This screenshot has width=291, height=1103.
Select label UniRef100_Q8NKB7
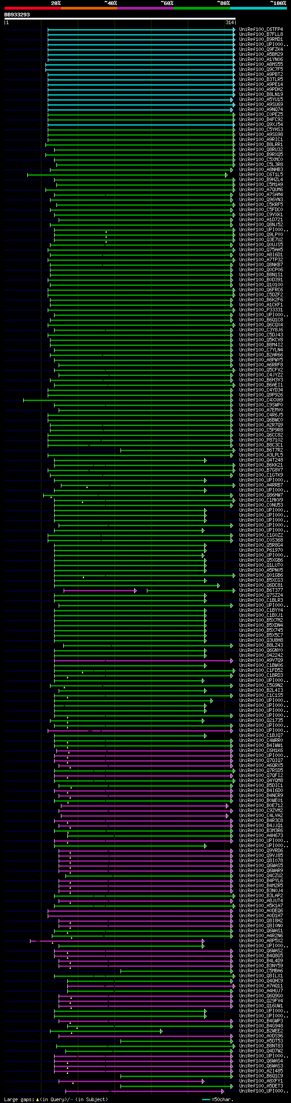[261, 264]
